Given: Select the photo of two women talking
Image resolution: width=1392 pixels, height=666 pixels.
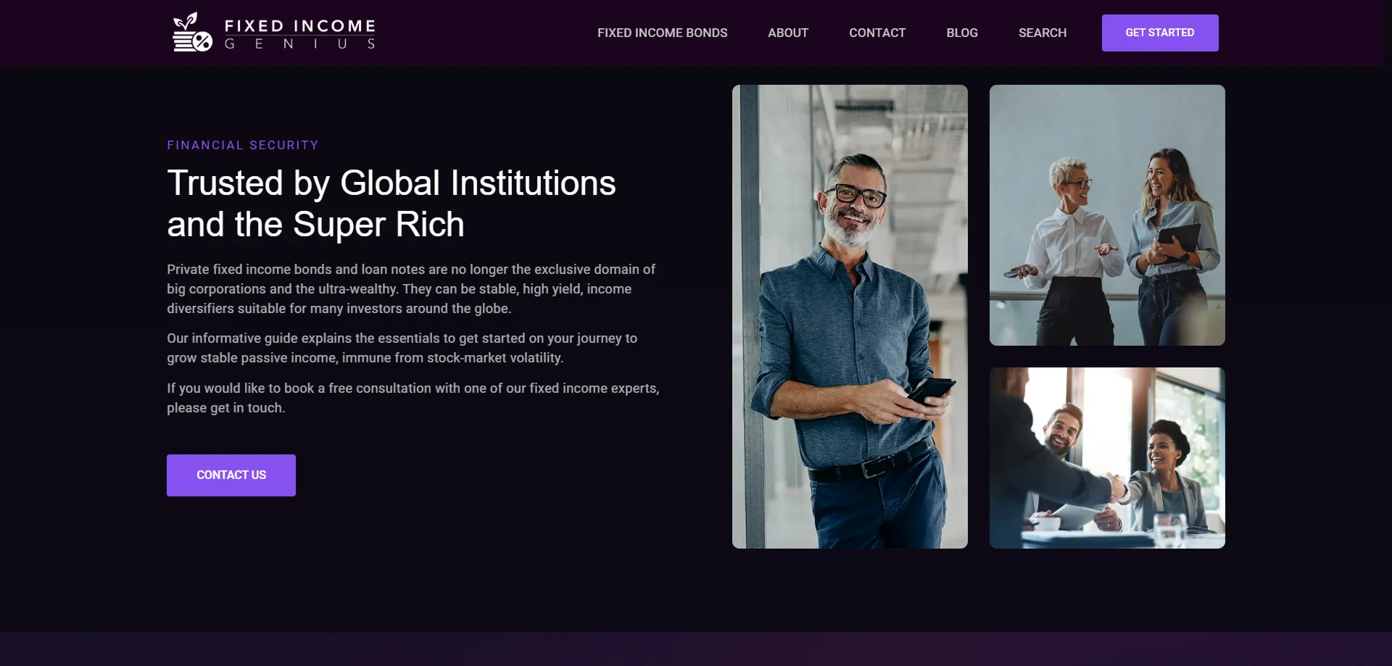Looking at the screenshot, I should click(1107, 215).
